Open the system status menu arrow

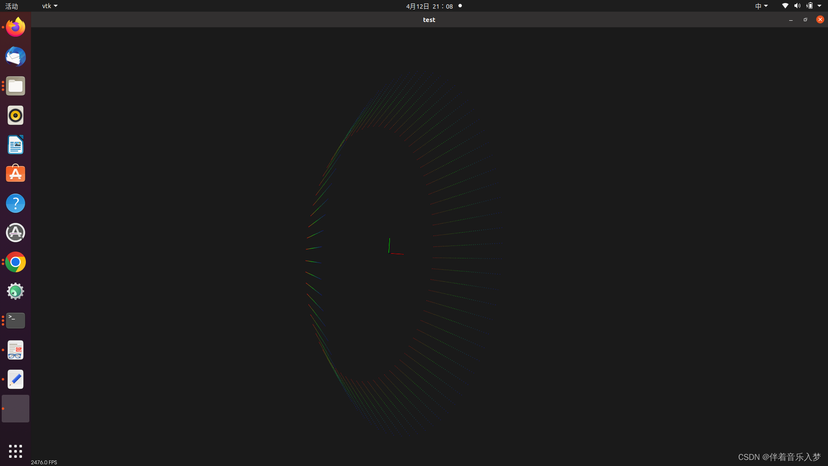[819, 6]
